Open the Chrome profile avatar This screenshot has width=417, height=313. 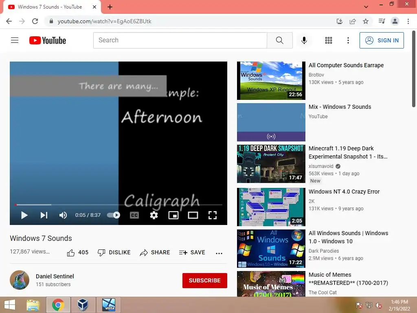click(x=395, y=21)
